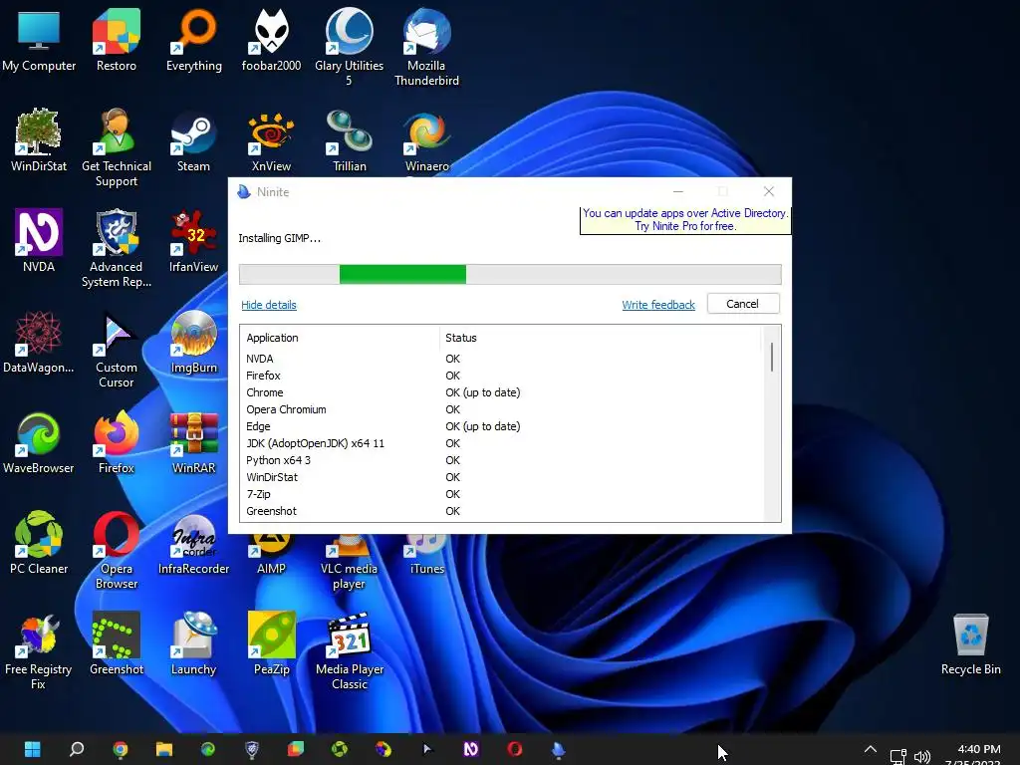Select the JDK (AdoptOpenJDK) x64 11 row
The image size is (1020, 765).
(x=501, y=443)
